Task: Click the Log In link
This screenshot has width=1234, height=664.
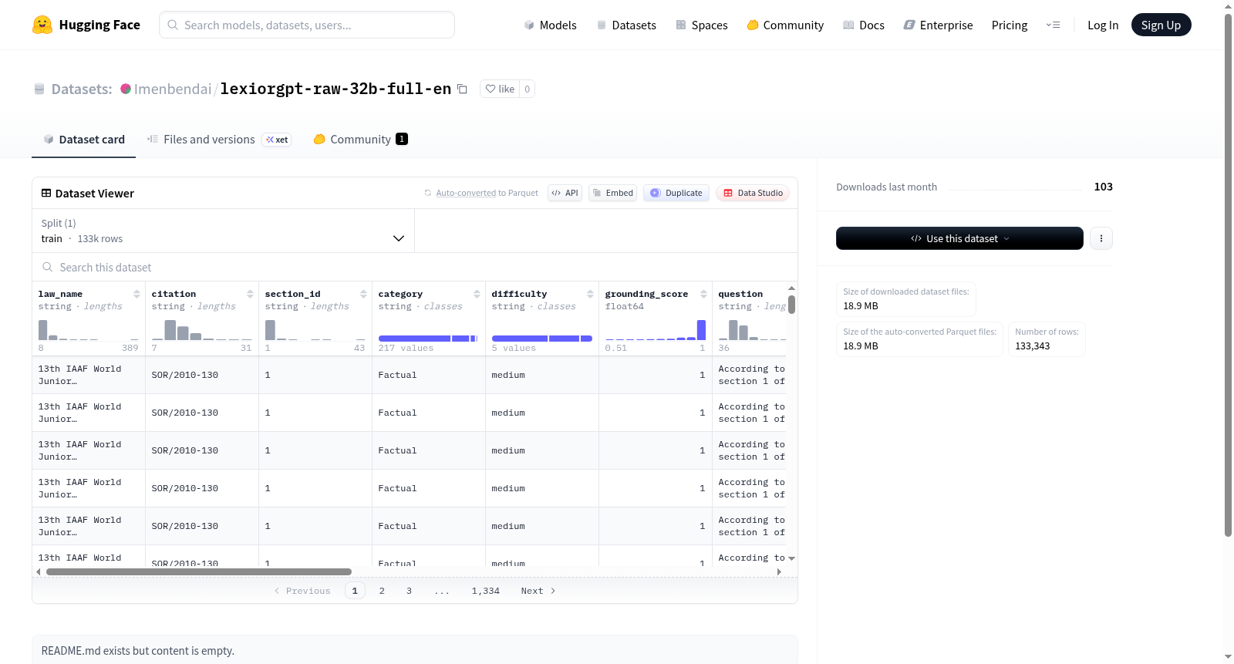Action: pos(1103,25)
